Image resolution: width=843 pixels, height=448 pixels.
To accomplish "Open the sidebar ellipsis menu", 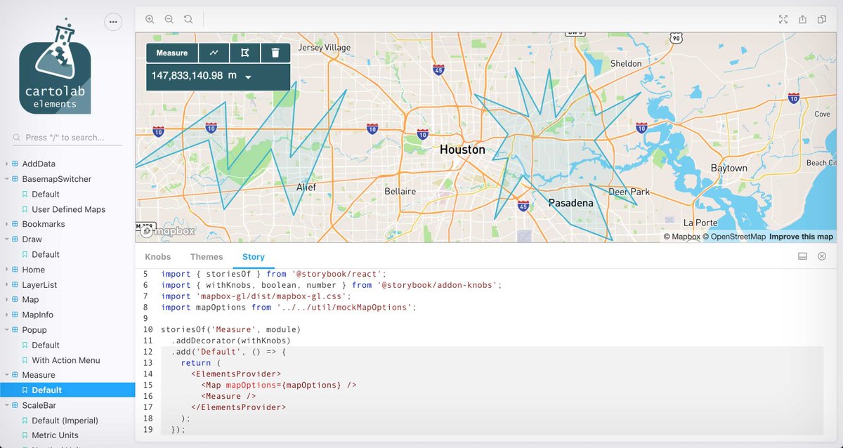I will click(113, 22).
